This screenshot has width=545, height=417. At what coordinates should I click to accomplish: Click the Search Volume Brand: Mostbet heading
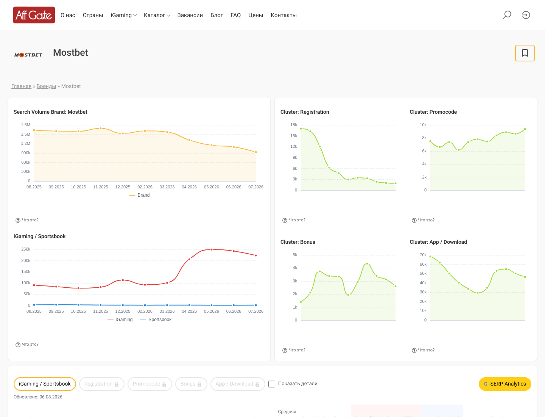[x=50, y=112]
